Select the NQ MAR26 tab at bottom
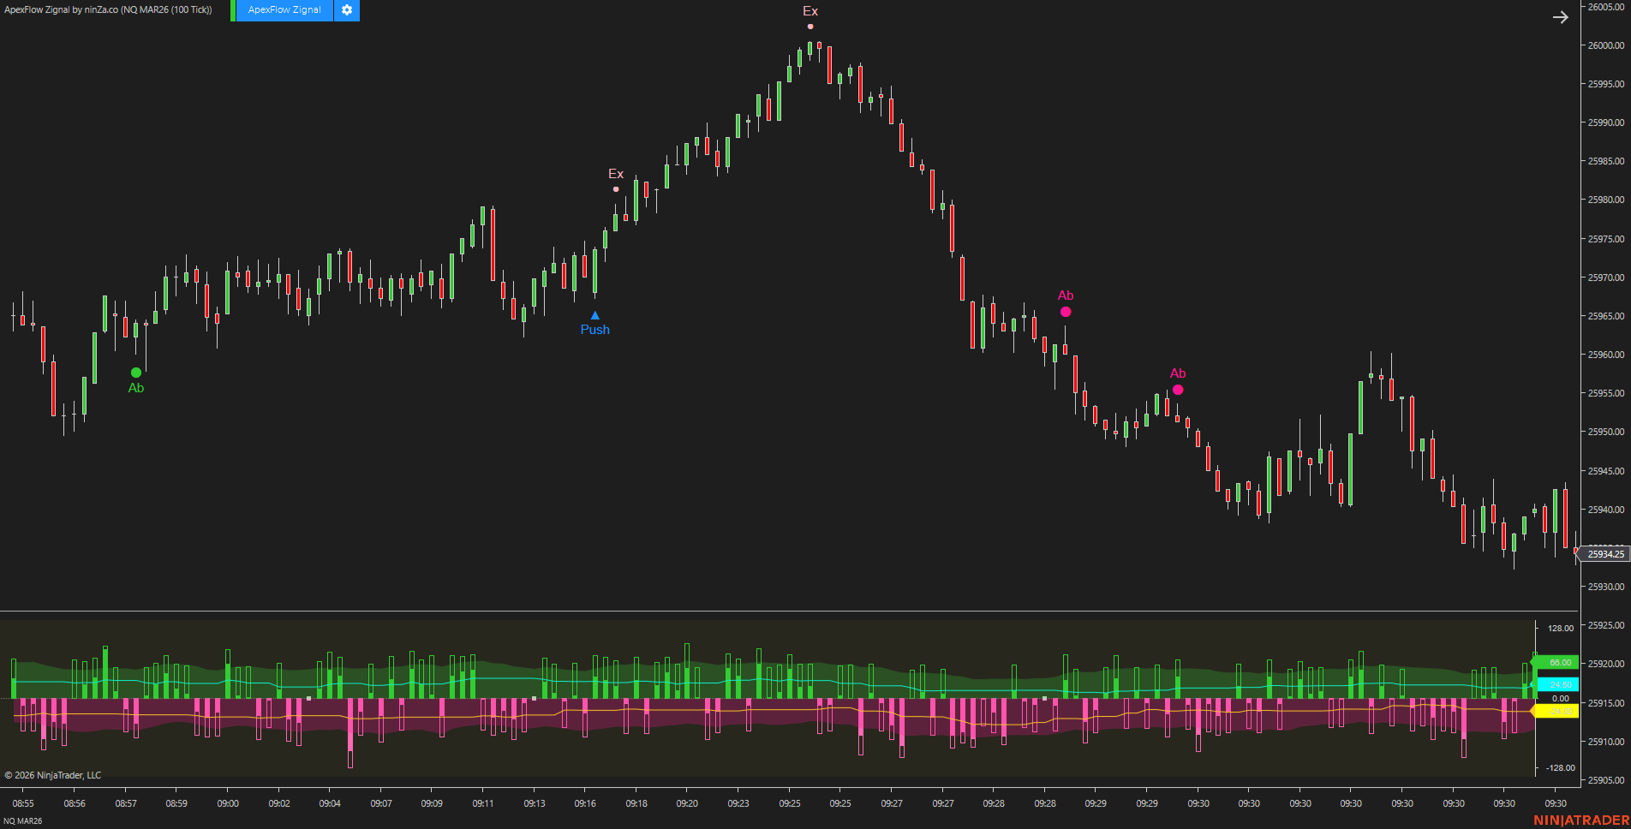This screenshot has width=1631, height=829. click(x=23, y=821)
